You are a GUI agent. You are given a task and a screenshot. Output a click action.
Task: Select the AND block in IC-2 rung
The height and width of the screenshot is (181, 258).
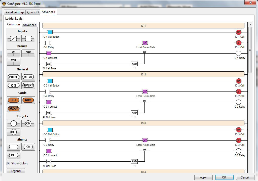click(134, 113)
